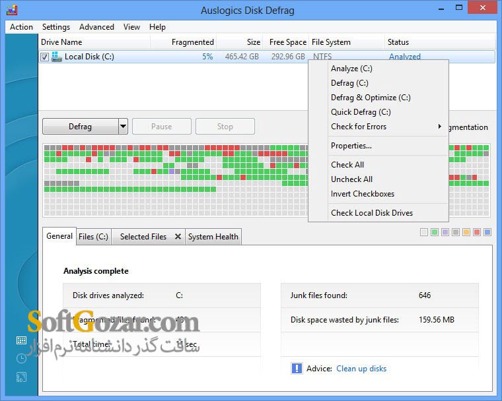Screen dimensions: 502x401
Task: Click the Analyzed status link
Action: pyautogui.click(x=405, y=57)
